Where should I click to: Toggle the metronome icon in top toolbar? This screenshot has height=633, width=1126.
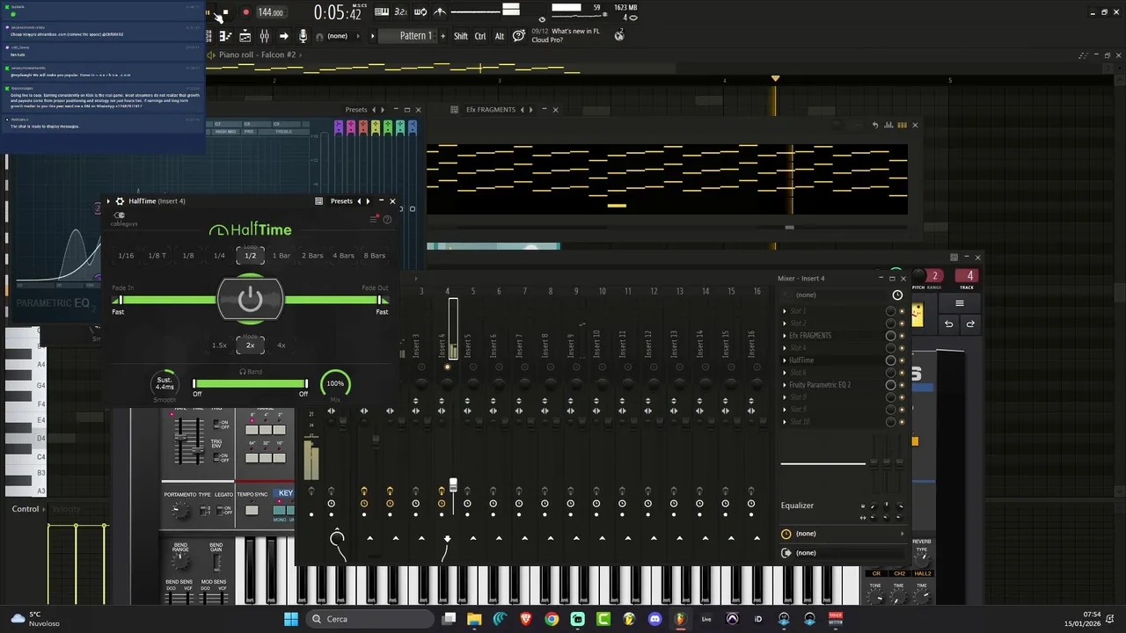tap(440, 12)
